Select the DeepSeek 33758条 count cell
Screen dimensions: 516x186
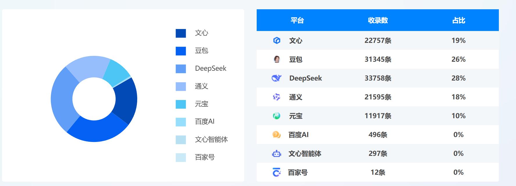coord(378,78)
